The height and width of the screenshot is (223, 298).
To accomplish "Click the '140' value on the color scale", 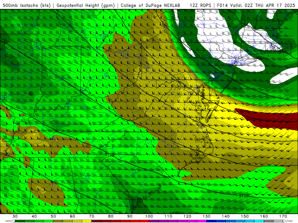I will coord(226,216).
